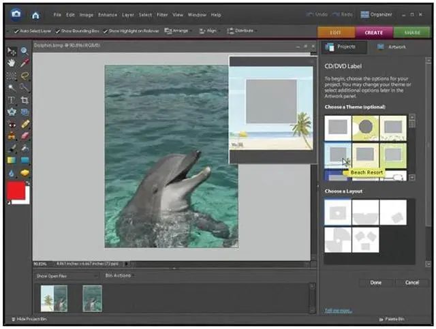The height and width of the screenshot is (329, 436).
Task: Select the Move tool
Action: pyautogui.click(x=12, y=52)
